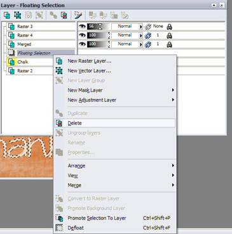This screenshot has width=232, height=234.
Task: Toggle visibility eye of Merged layer
Action: click(x=82, y=44)
